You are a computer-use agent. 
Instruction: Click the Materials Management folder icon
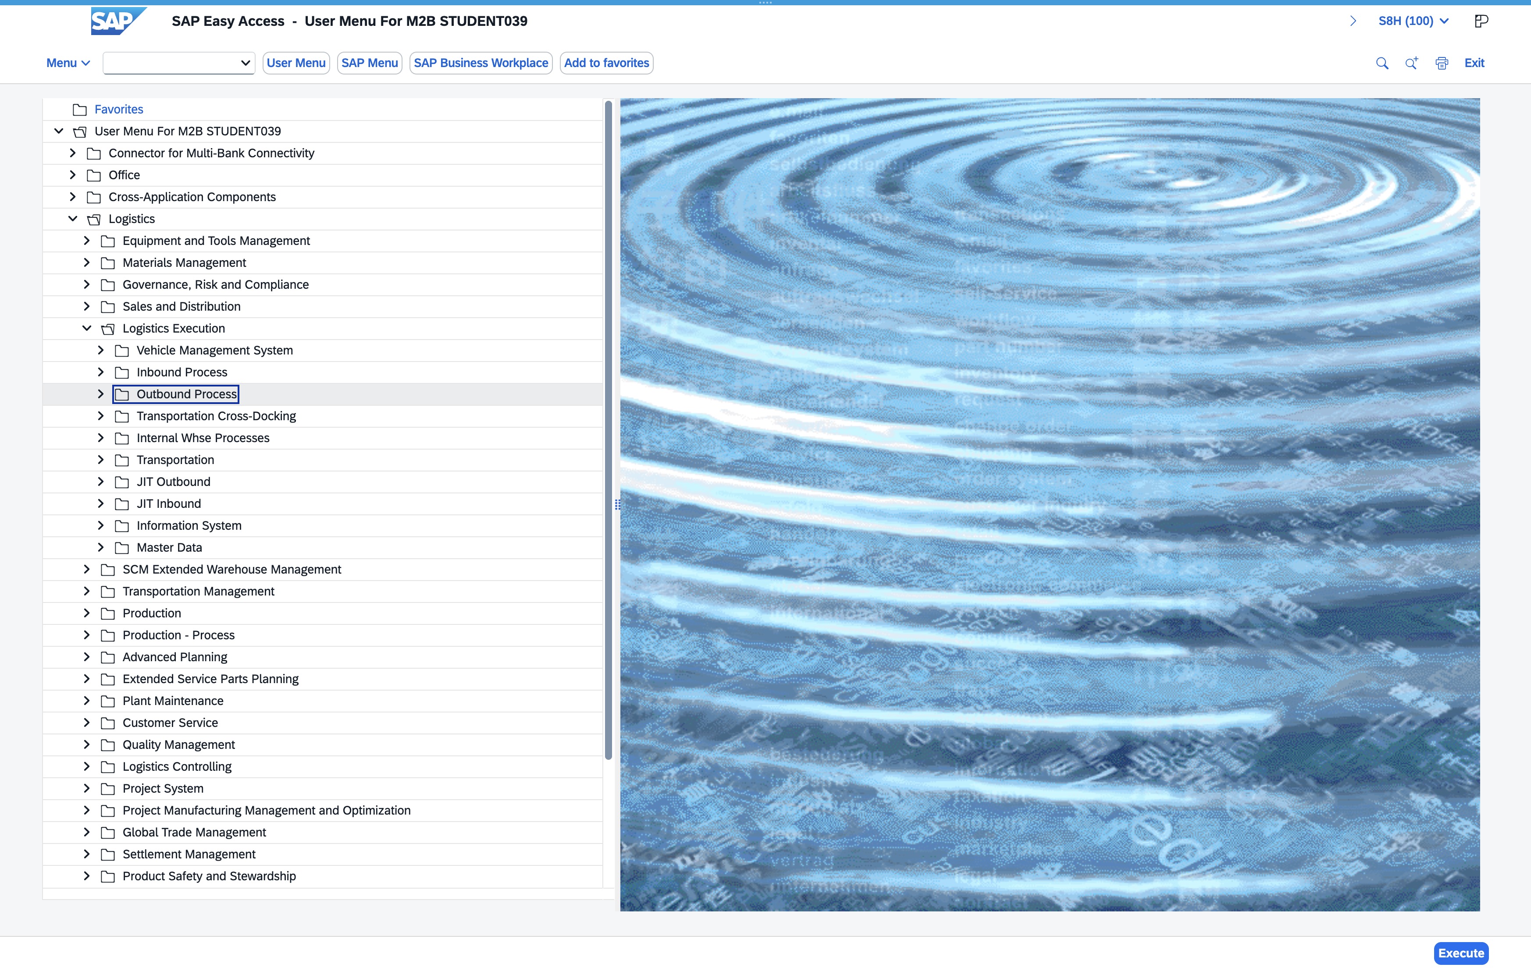(107, 263)
